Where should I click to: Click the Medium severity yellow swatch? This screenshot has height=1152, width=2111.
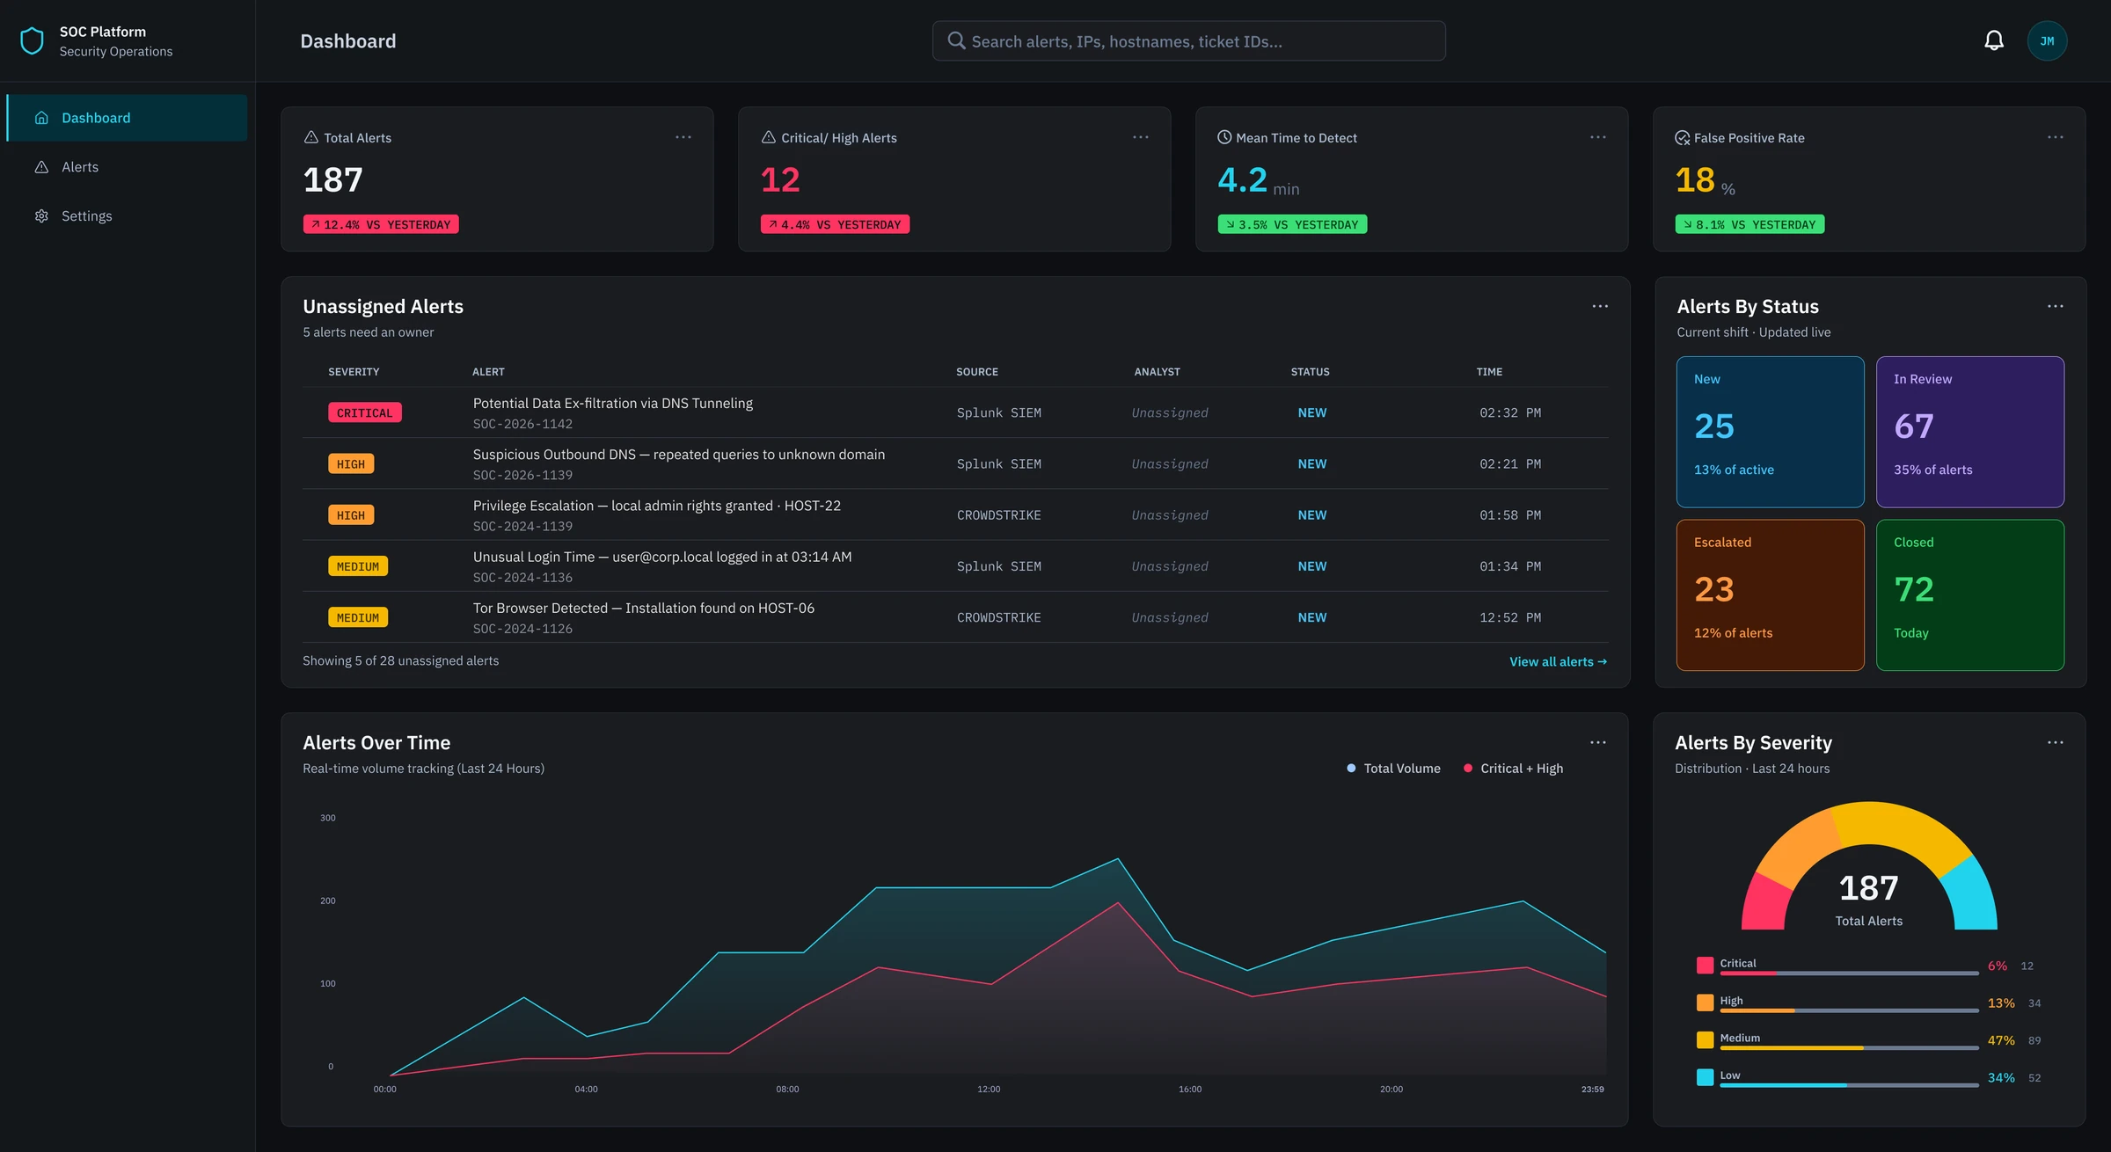pyautogui.click(x=1705, y=1040)
